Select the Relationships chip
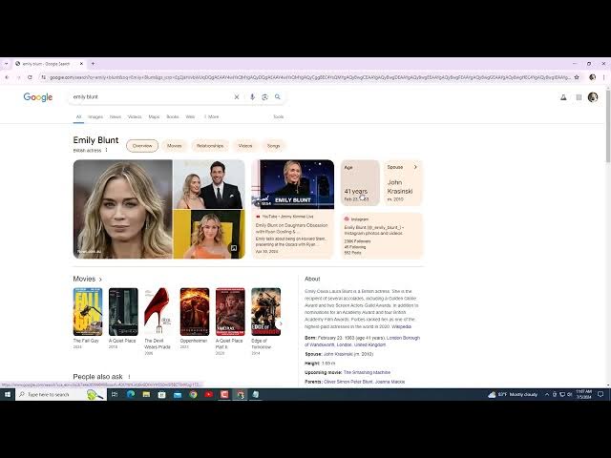 209,146
